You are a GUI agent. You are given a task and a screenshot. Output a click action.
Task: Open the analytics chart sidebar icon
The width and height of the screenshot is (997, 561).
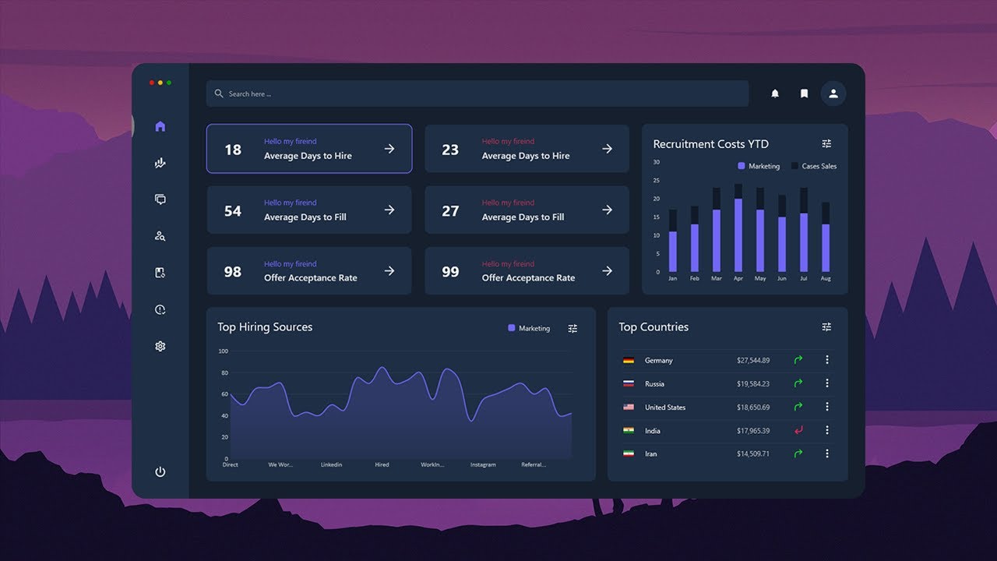click(x=160, y=163)
